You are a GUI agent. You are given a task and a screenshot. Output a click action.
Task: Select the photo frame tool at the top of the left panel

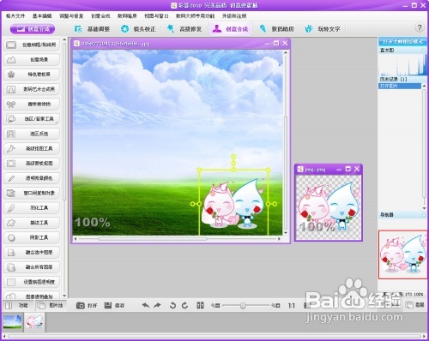coord(32,45)
